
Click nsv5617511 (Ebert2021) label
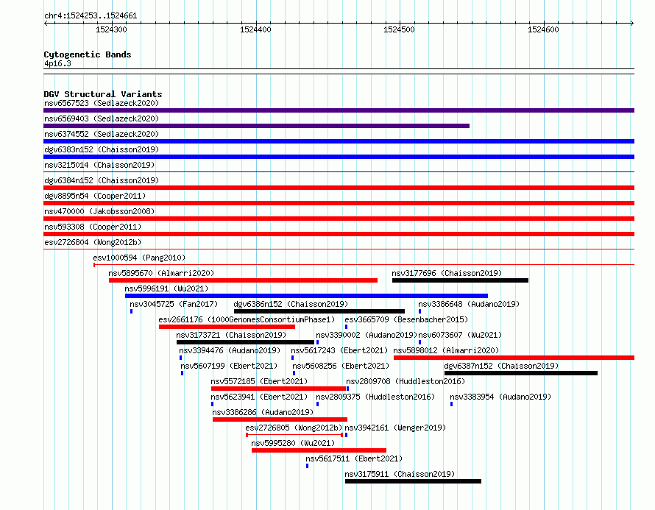tap(354, 458)
